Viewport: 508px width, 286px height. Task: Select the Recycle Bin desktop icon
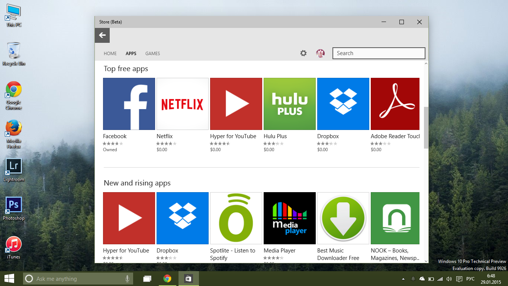tap(14, 54)
